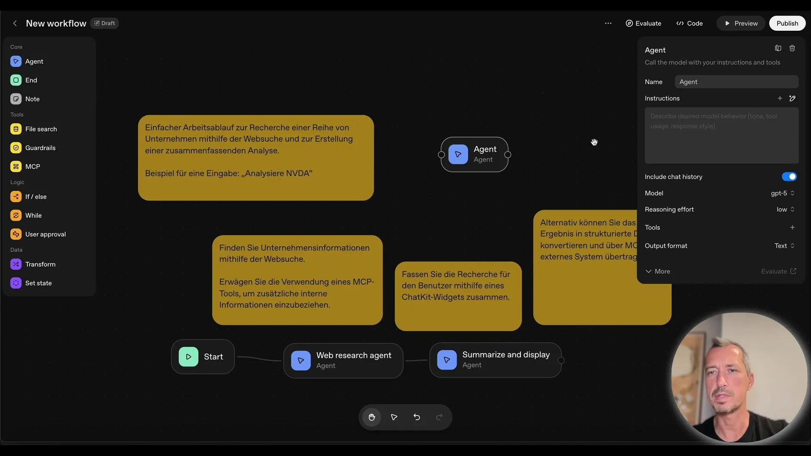Publish the workflow
This screenshot has height=456, width=811.
787,23
